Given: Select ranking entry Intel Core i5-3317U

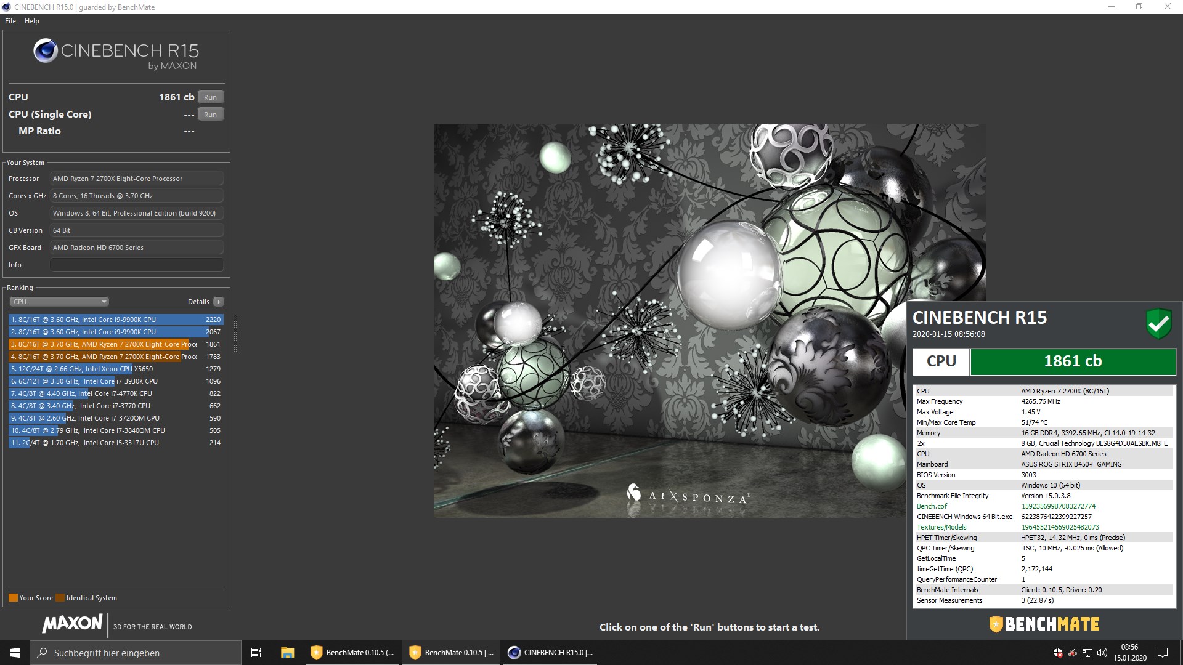Looking at the screenshot, I should tap(116, 443).
